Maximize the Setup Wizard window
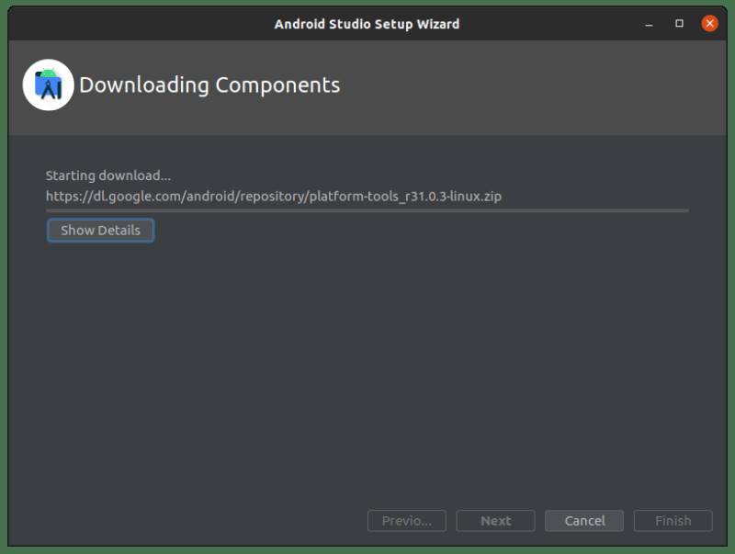 679,23
